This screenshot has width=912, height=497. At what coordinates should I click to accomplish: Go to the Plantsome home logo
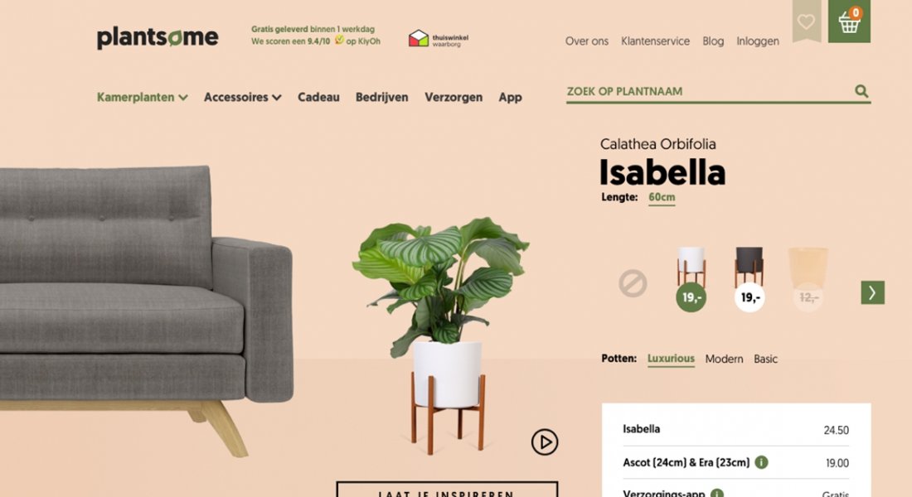(158, 38)
